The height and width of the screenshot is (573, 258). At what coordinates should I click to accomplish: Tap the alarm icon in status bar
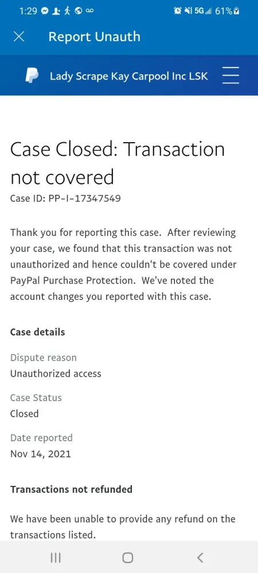(178, 11)
